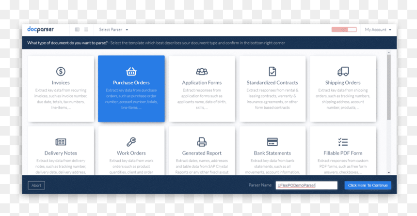Screen dimensions: 417x216
Task: Switch to list view icon
Action: 86,30
